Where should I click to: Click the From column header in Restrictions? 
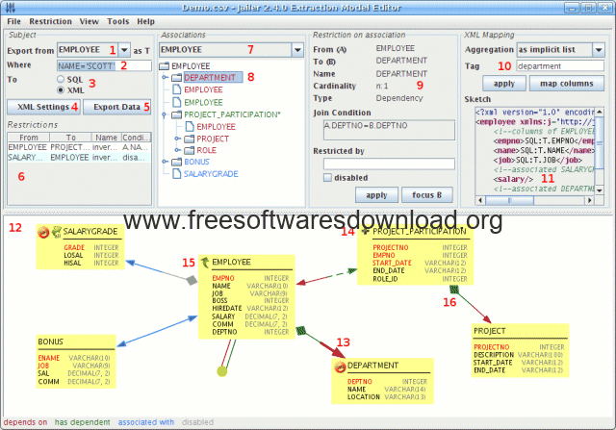click(x=29, y=138)
